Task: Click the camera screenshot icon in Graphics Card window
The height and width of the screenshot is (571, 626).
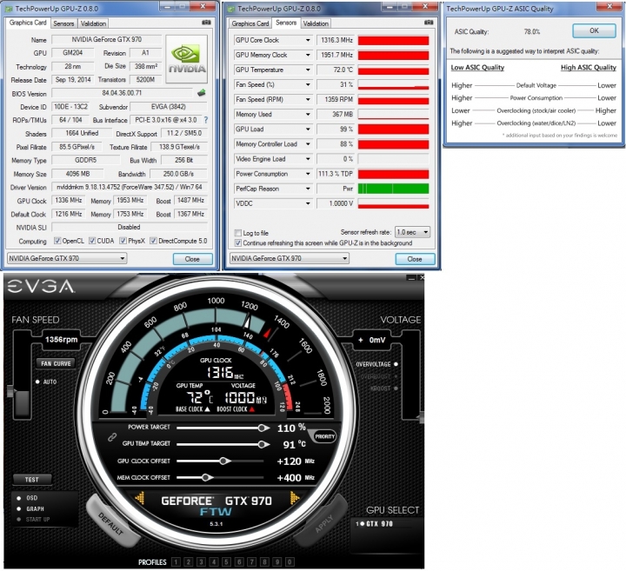Action: [206, 23]
